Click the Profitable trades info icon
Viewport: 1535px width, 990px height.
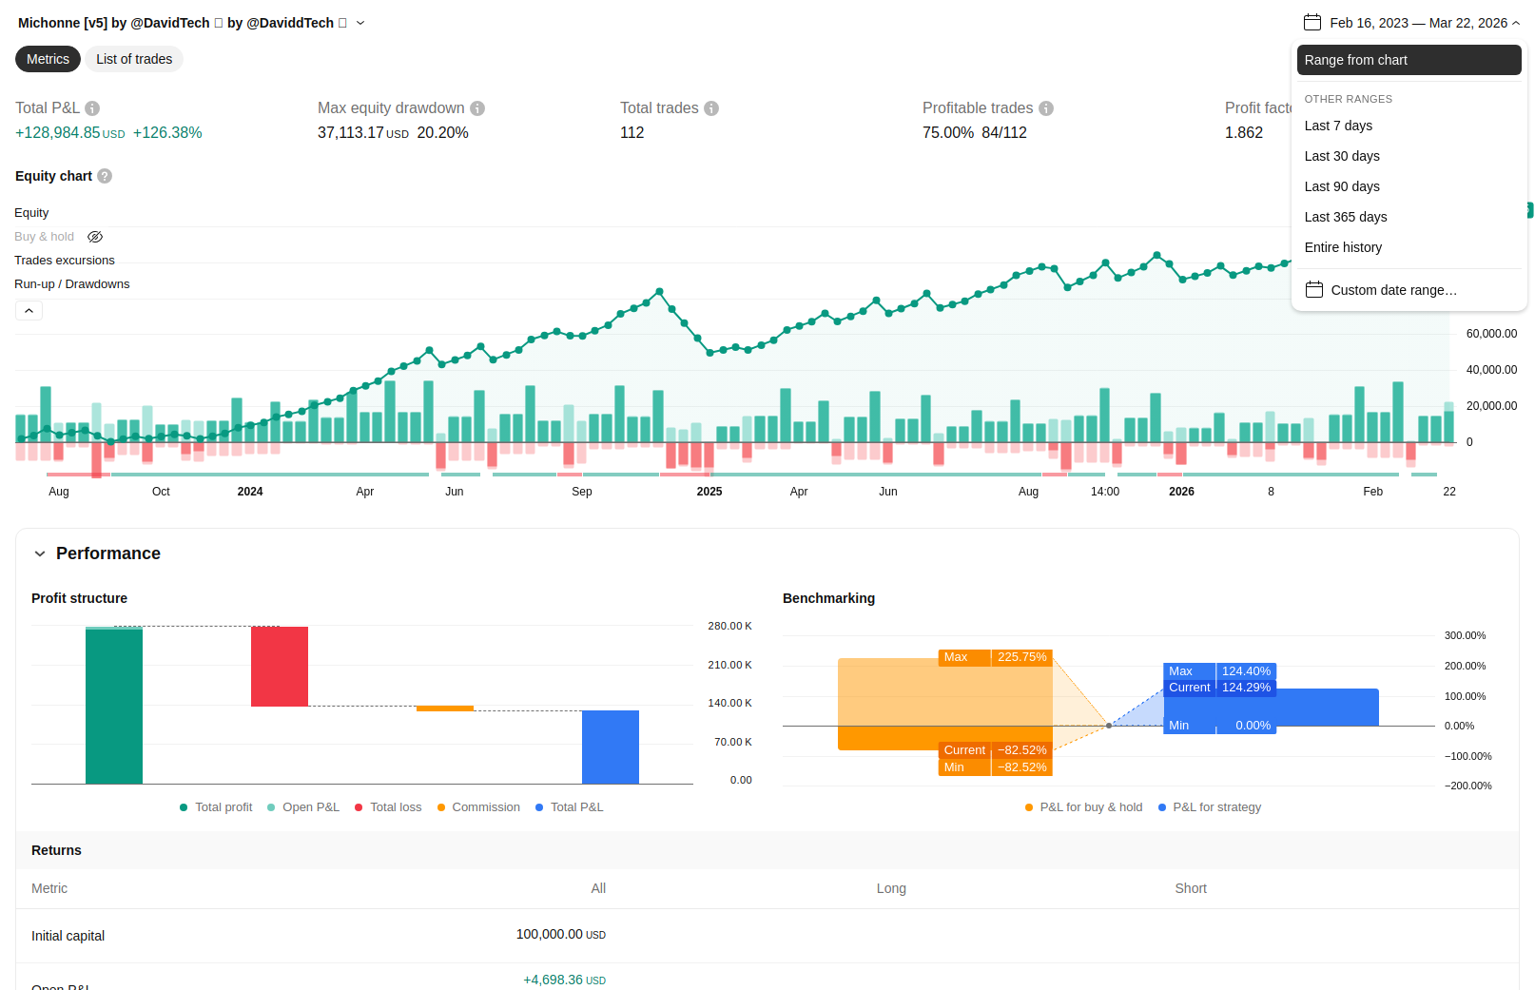coord(1046,108)
